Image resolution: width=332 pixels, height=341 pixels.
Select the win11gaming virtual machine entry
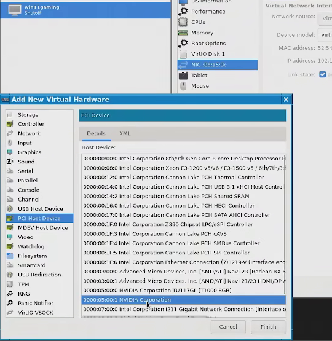(x=85, y=10)
